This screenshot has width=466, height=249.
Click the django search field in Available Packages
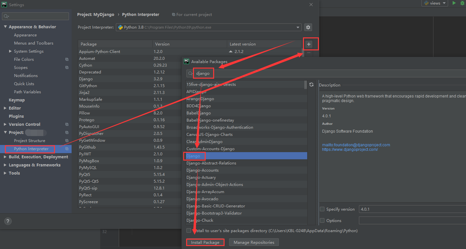326,73
